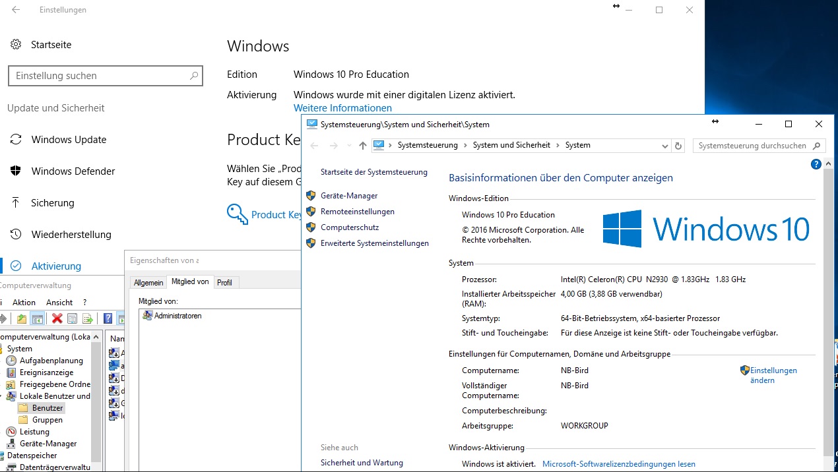Image resolution: width=838 pixels, height=472 pixels.
Task: Click the Show/Hide console tree toolbar icon
Action: [x=38, y=318]
